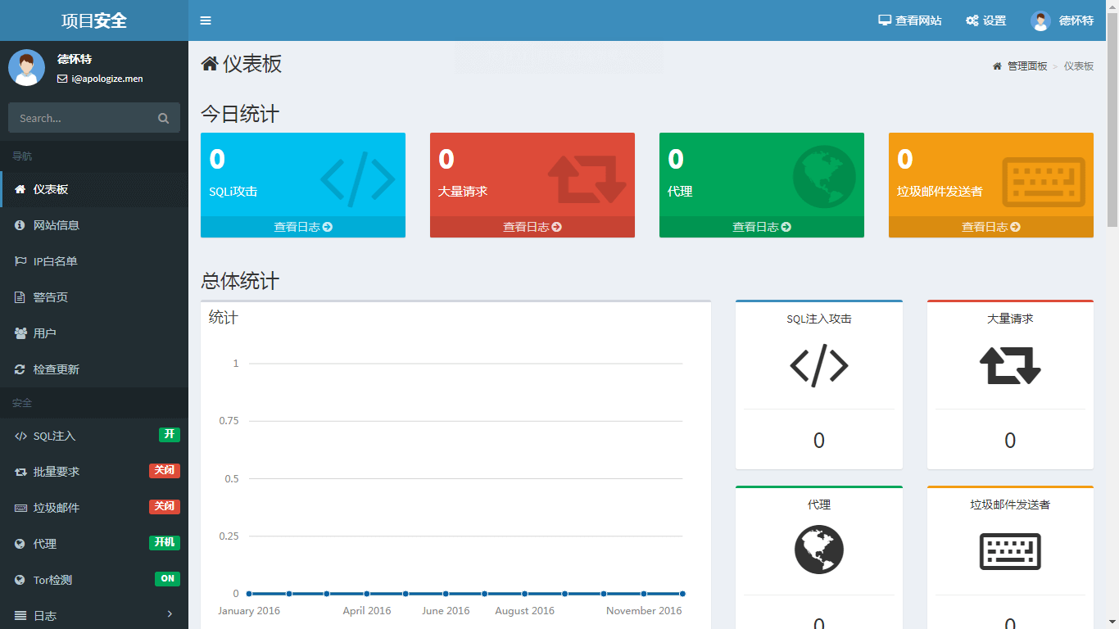Click 管理面板 in the breadcrumb

[1027, 66]
